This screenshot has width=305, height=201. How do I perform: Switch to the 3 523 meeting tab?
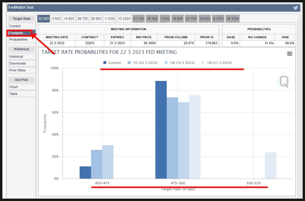point(57,19)
